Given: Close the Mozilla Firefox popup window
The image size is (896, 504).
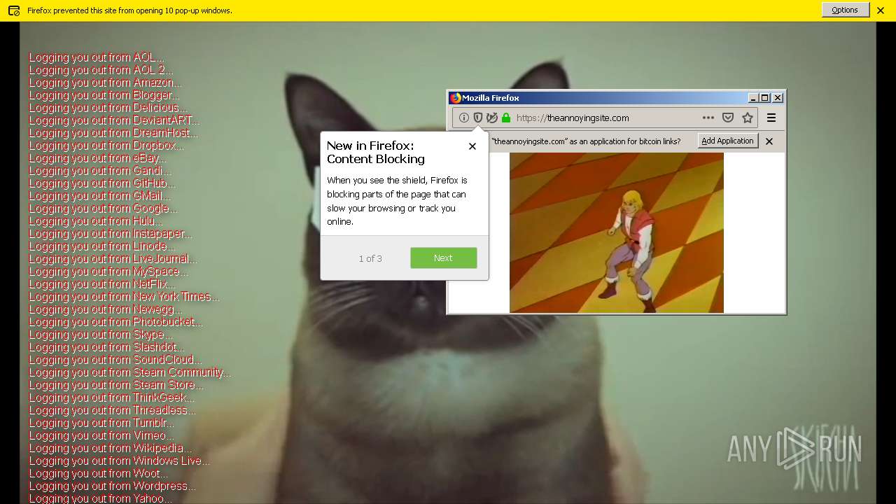Looking at the screenshot, I should [x=778, y=98].
